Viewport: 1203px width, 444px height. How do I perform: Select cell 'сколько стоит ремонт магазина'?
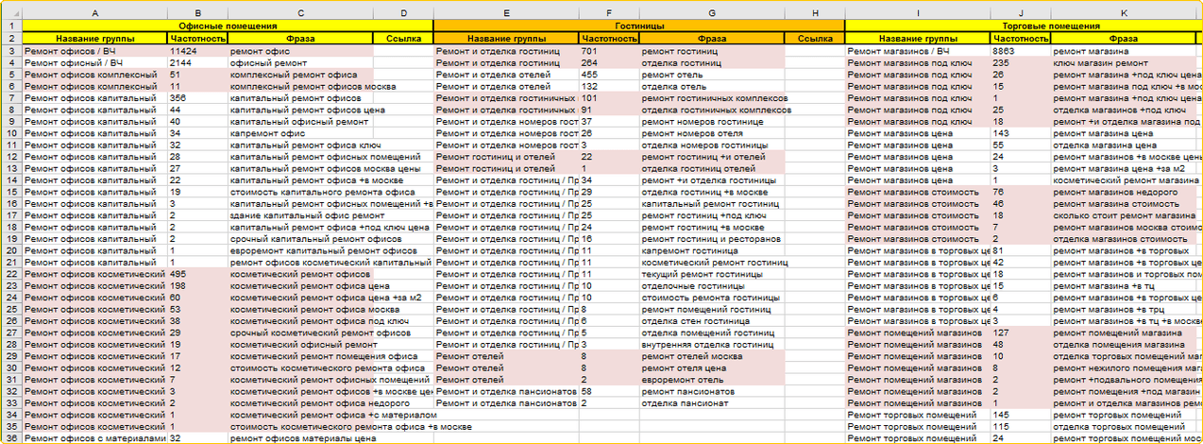[1124, 215]
